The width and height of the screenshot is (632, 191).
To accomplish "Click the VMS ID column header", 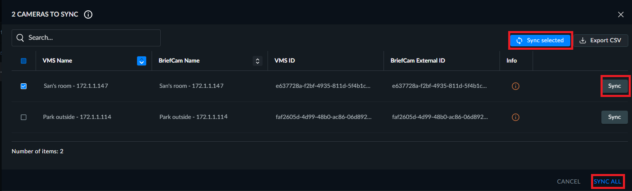I will 285,60.
